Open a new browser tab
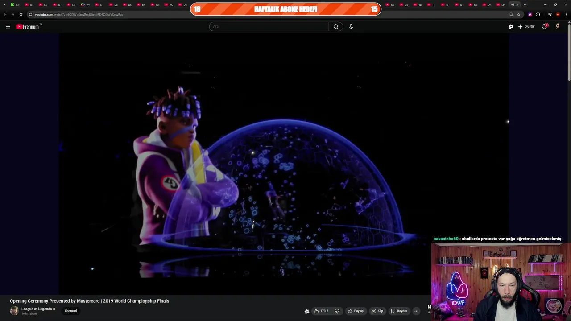Screen dimensions: 571x321 [x=525, y=4]
